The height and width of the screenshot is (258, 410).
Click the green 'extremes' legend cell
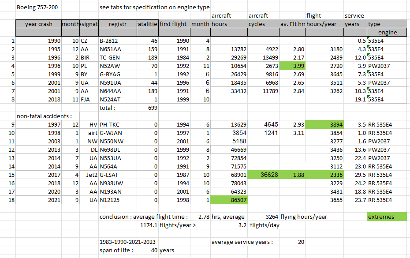pos(387,217)
